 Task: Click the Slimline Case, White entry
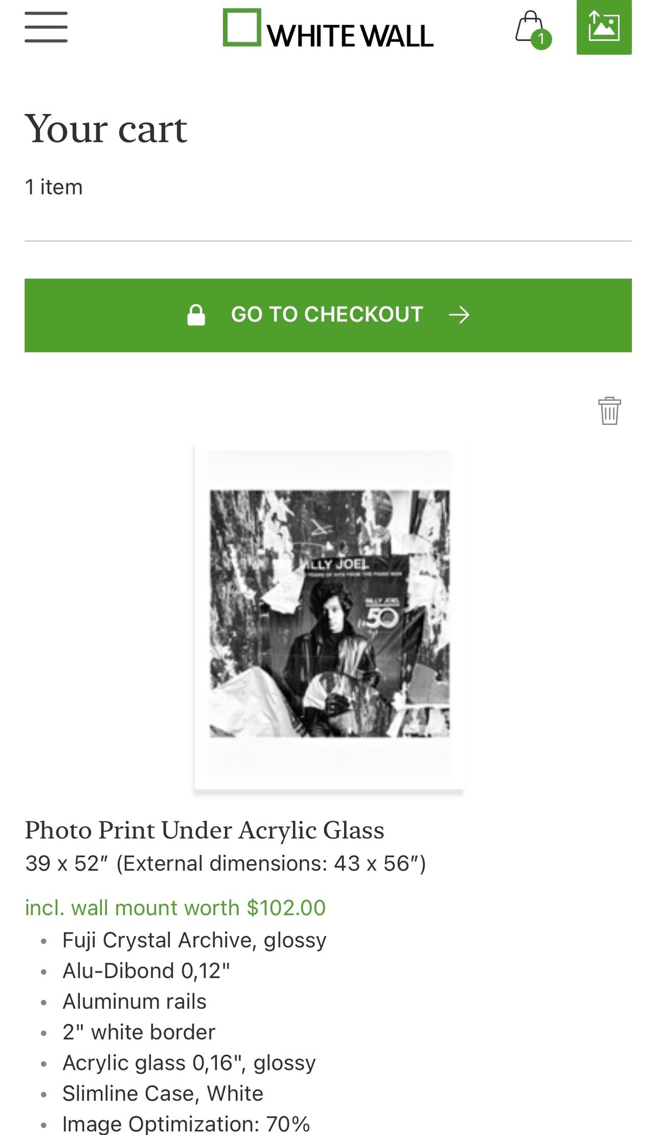162,1093
